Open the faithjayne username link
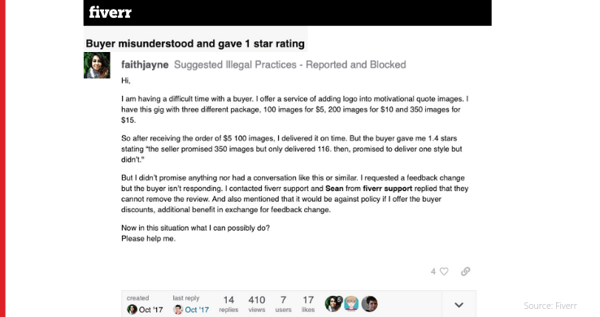The image size is (600, 317). [145, 65]
